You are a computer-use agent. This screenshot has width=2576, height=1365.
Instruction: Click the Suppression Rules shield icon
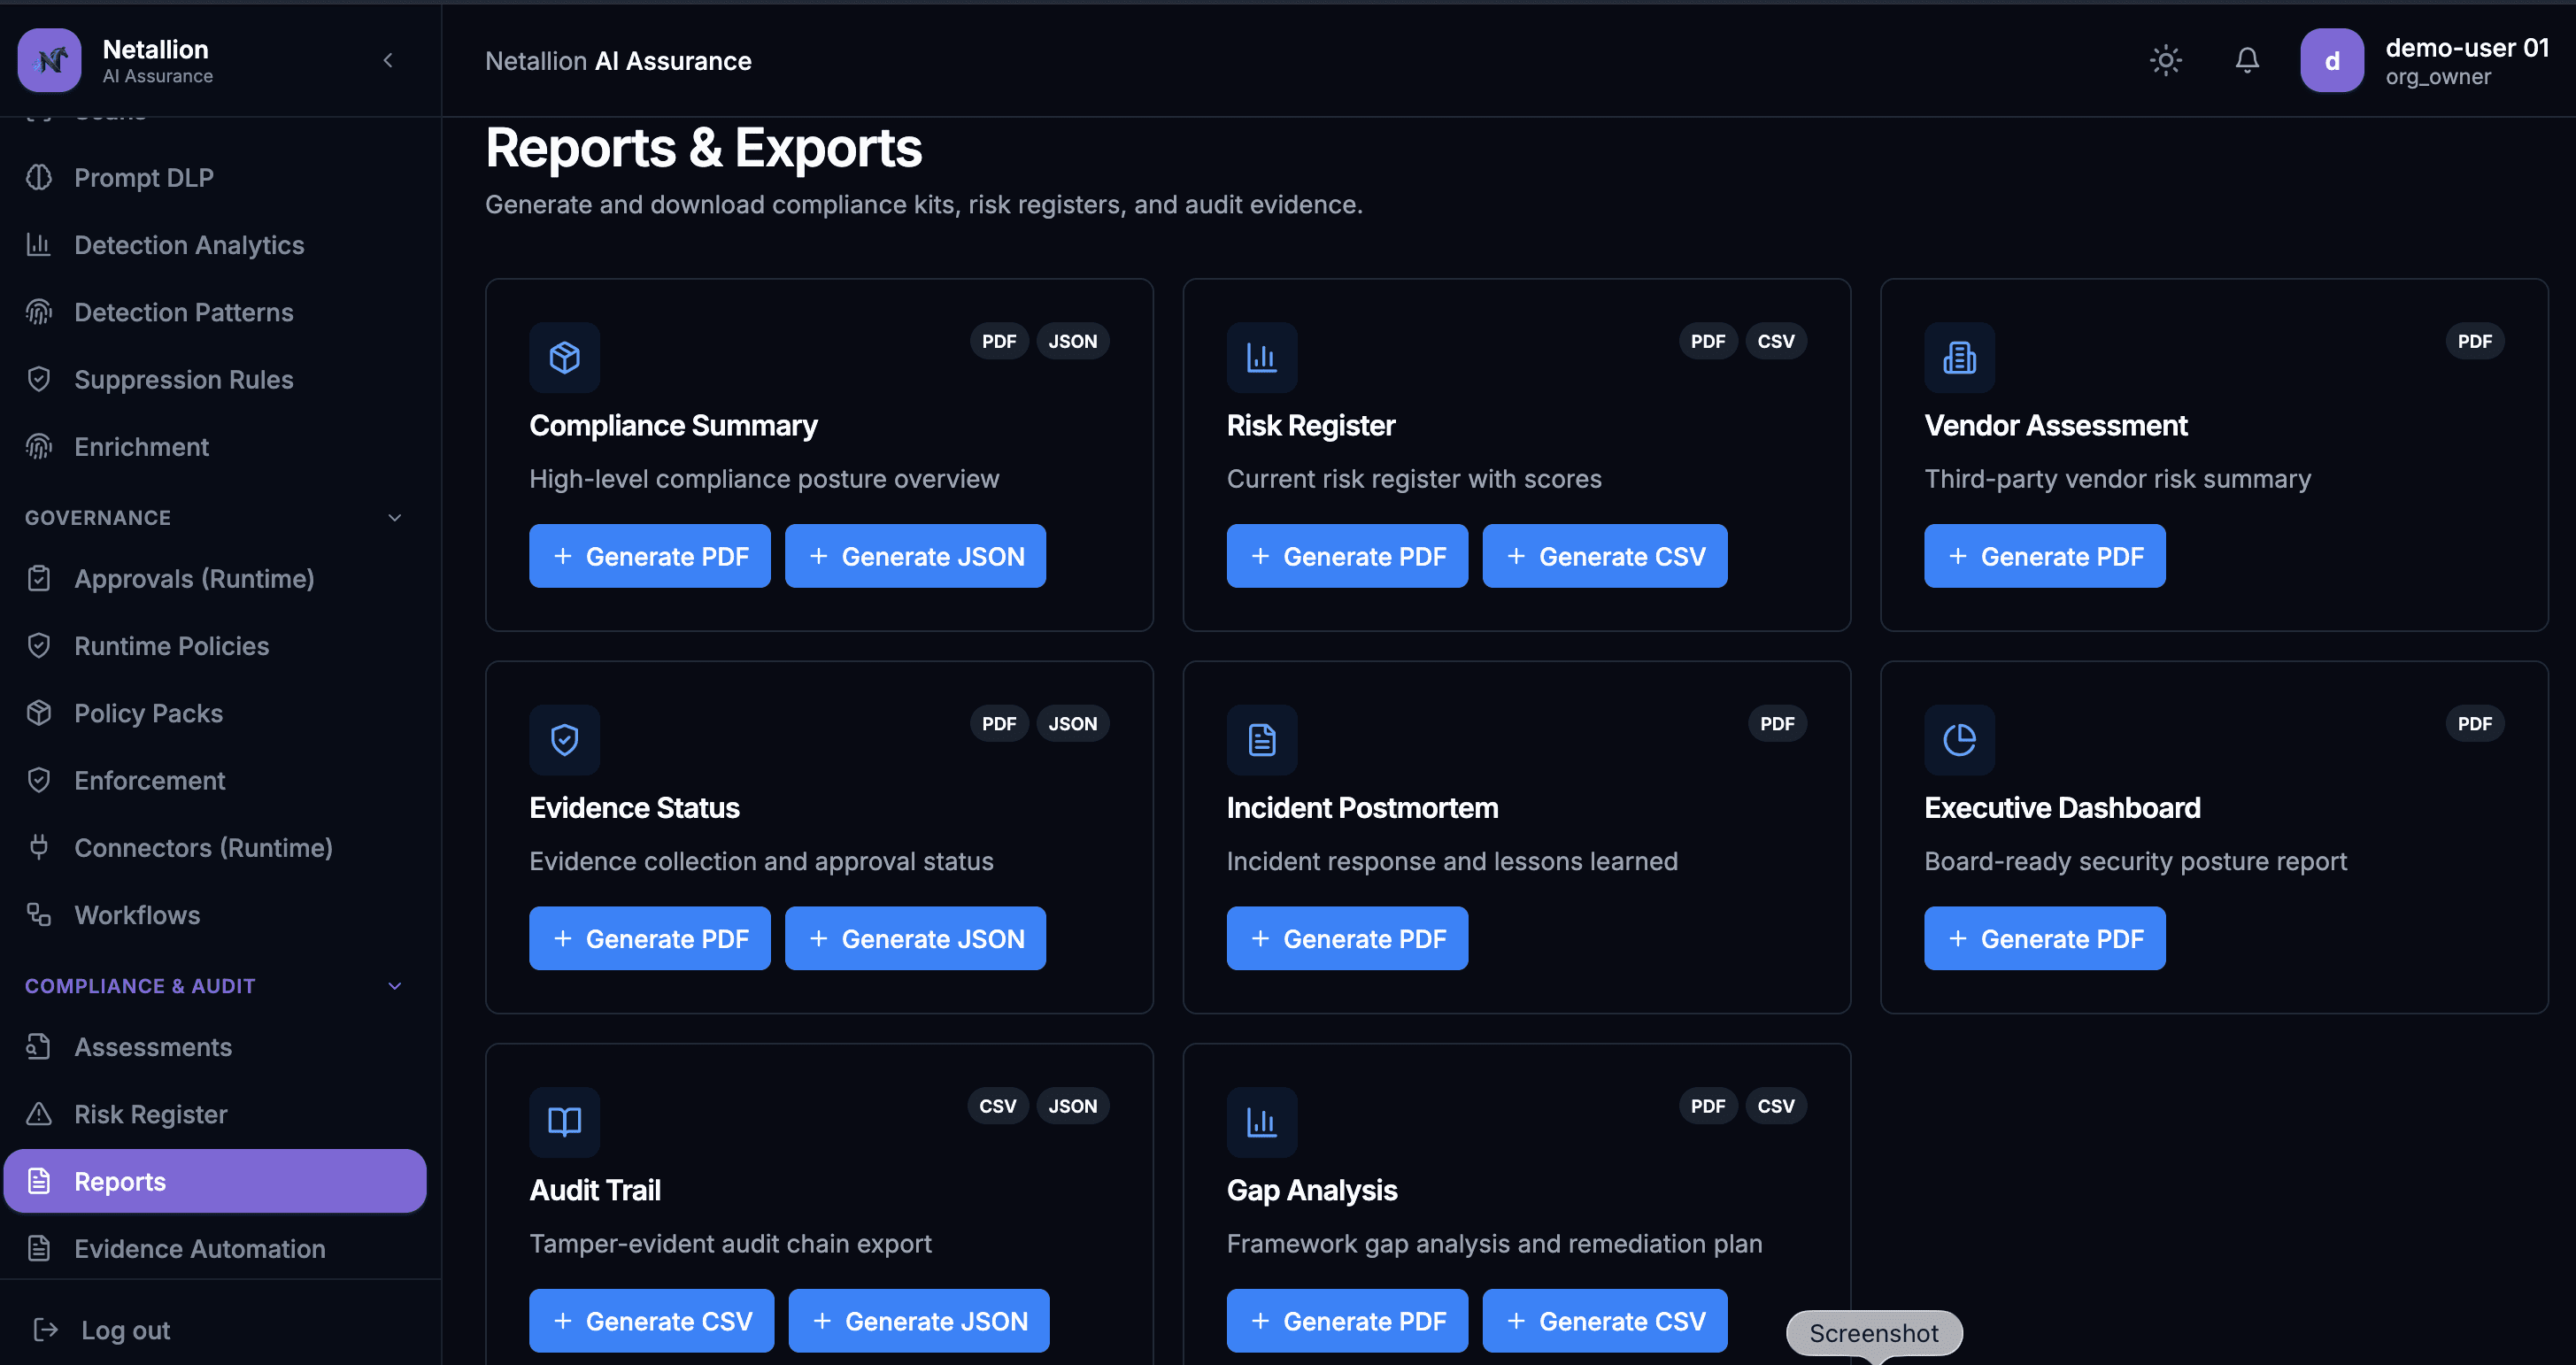pos(39,379)
